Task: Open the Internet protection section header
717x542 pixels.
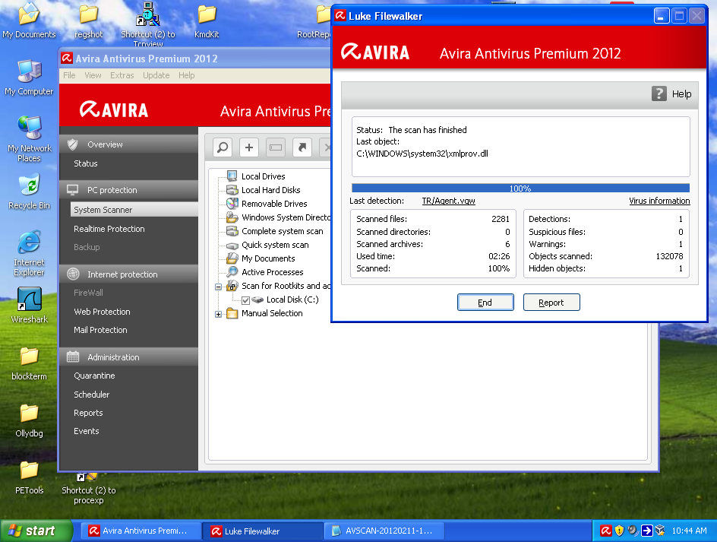Action: point(128,274)
